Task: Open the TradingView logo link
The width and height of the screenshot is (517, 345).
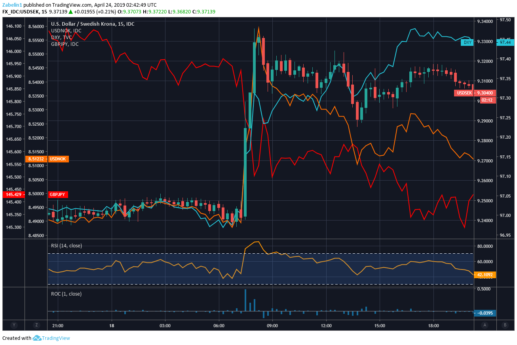Action: coord(51,338)
